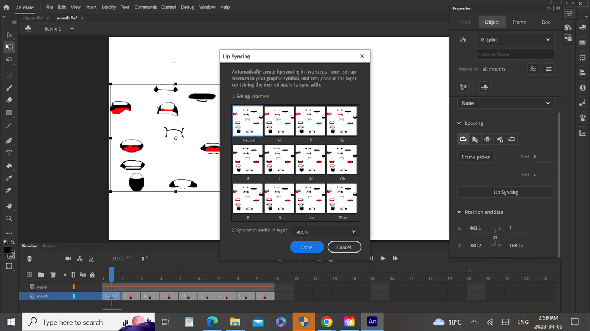The image size is (590, 331).
Task: Select the Free Transform tool
Action: (9, 47)
